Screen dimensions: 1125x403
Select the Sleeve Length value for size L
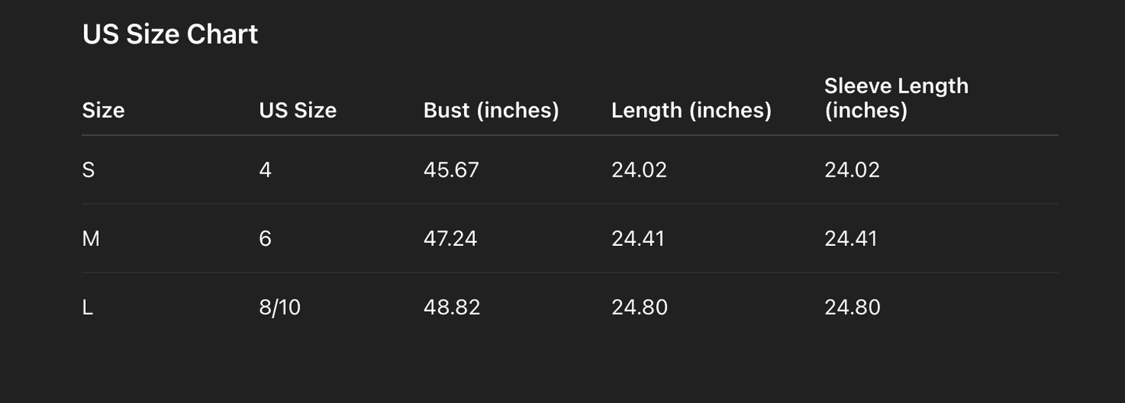[853, 307]
